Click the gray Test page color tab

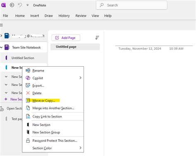coord(6,119)
